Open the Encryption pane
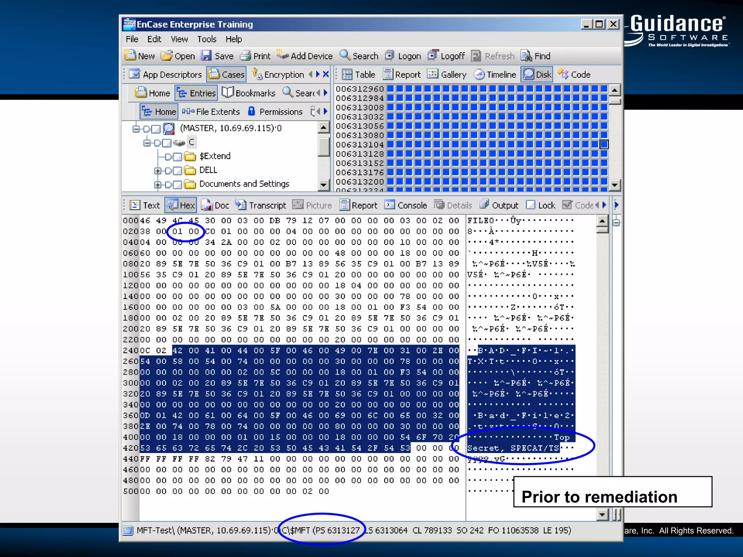 (x=278, y=74)
